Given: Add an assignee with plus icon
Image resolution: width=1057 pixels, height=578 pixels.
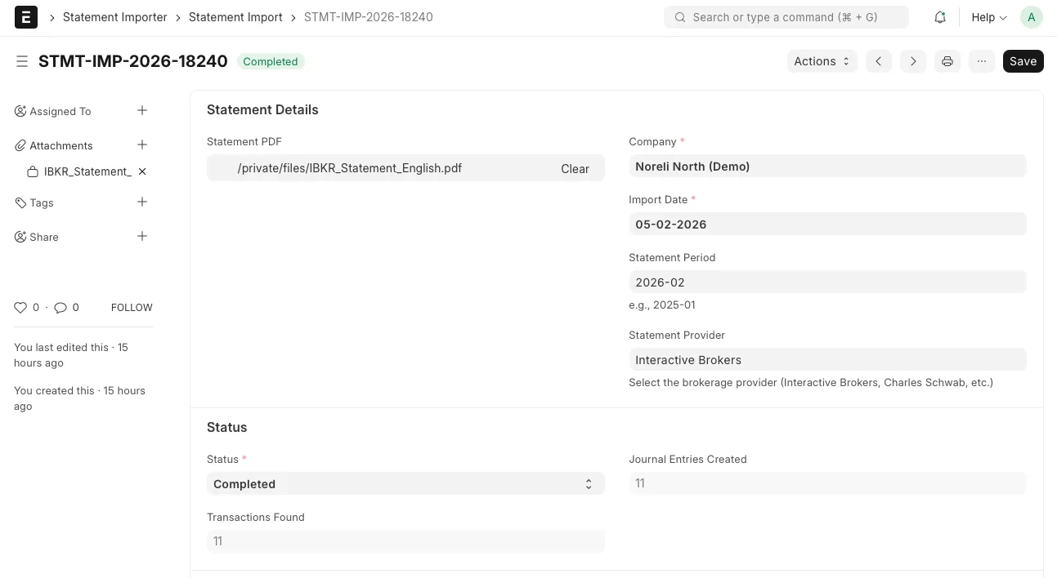Looking at the screenshot, I should [142, 111].
